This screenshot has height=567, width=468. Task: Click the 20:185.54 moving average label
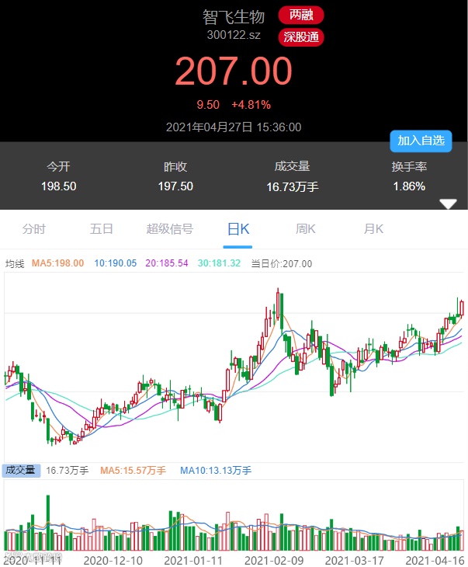tap(167, 263)
